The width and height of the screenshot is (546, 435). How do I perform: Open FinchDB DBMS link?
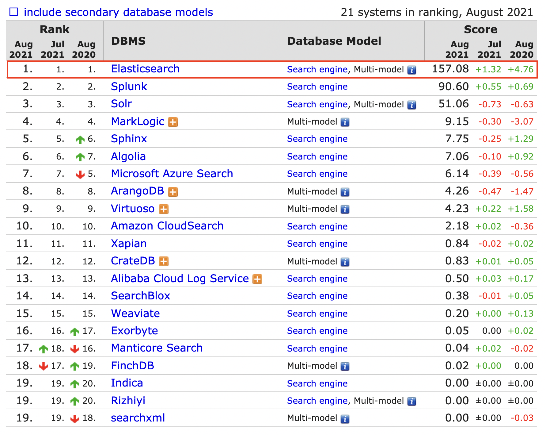click(x=132, y=366)
